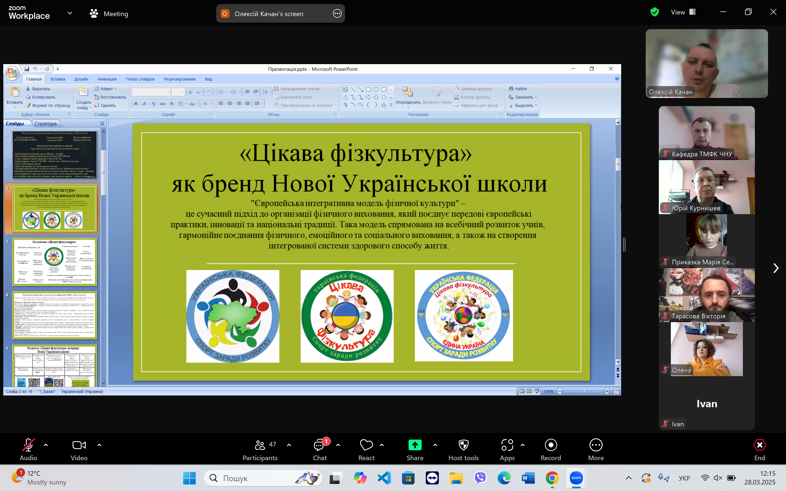
Task: Open the More options button
Action: point(596,450)
